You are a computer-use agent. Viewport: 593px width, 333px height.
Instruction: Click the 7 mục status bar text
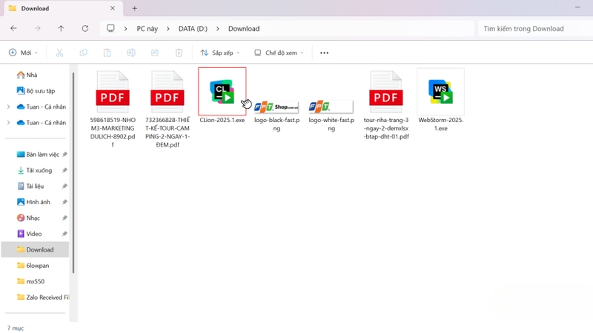15,328
